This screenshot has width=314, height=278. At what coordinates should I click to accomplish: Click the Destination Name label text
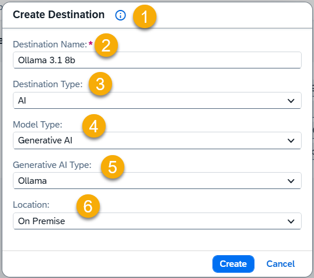50,44
